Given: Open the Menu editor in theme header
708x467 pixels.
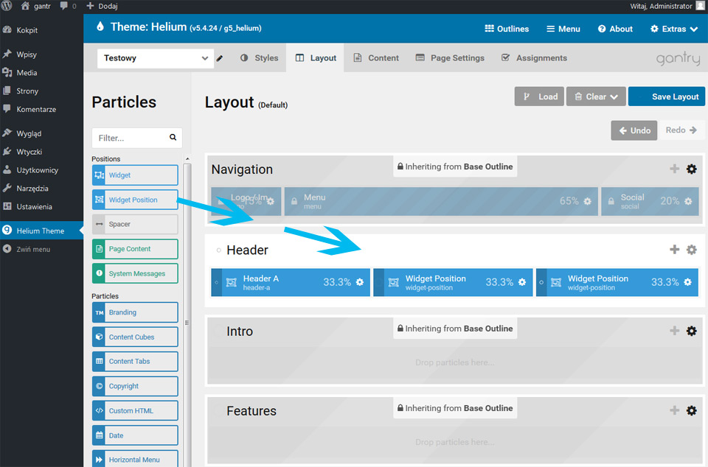Looking at the screenshot, I should 563,29.
